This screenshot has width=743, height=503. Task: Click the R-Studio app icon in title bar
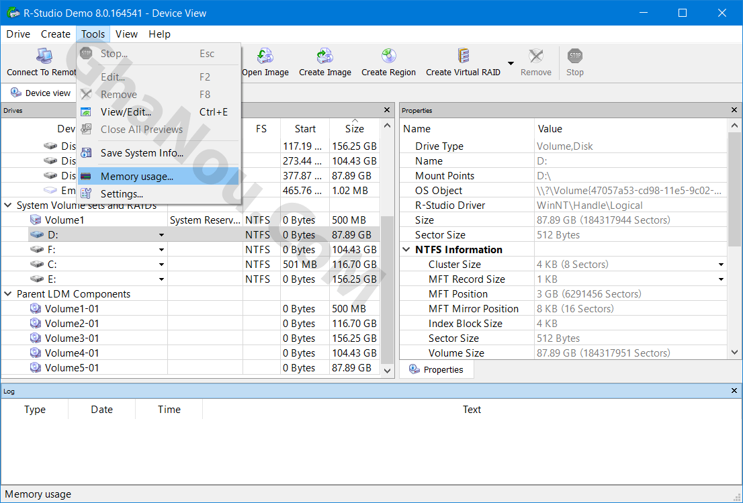(13, 13)
